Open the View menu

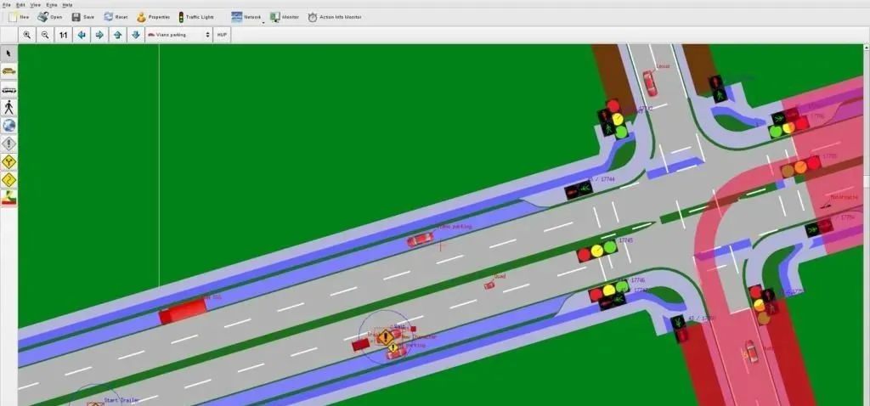coord(36,4)
